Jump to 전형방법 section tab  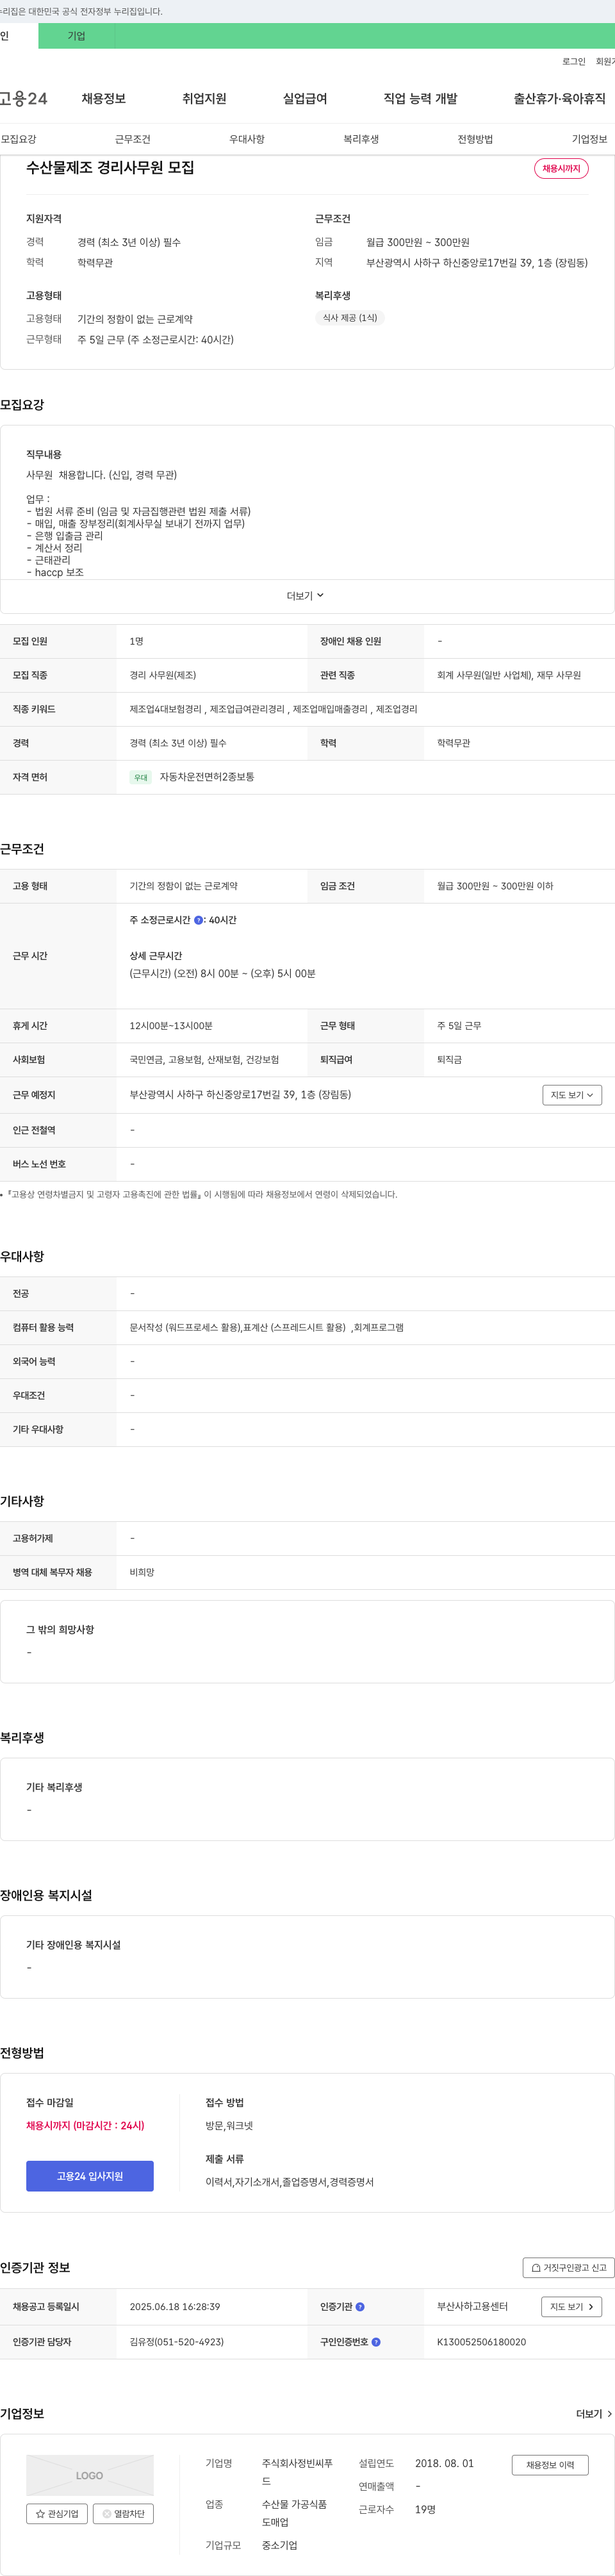pyautogui.click(x=475, y=139)
